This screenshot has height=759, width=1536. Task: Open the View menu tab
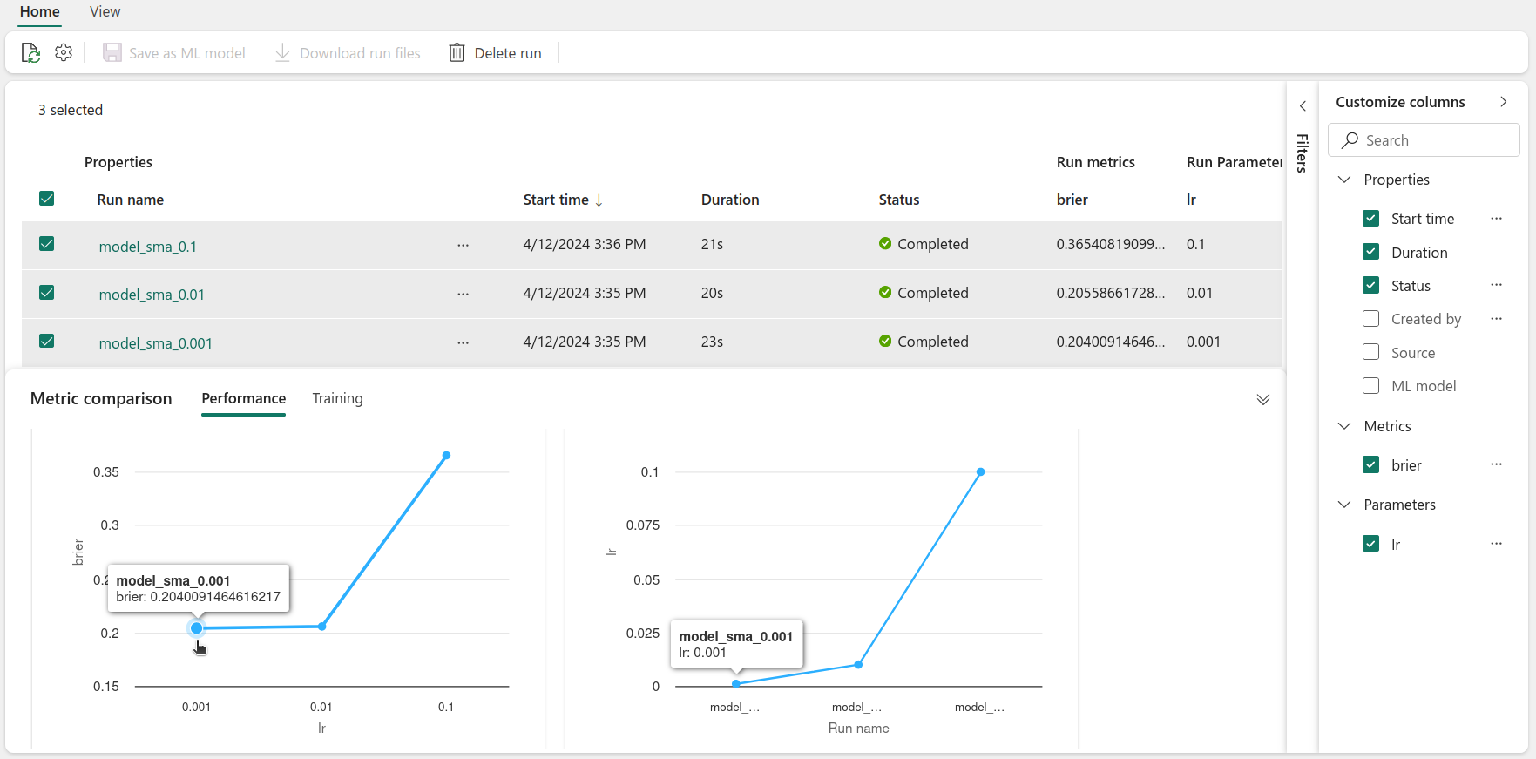click(105, 11)
